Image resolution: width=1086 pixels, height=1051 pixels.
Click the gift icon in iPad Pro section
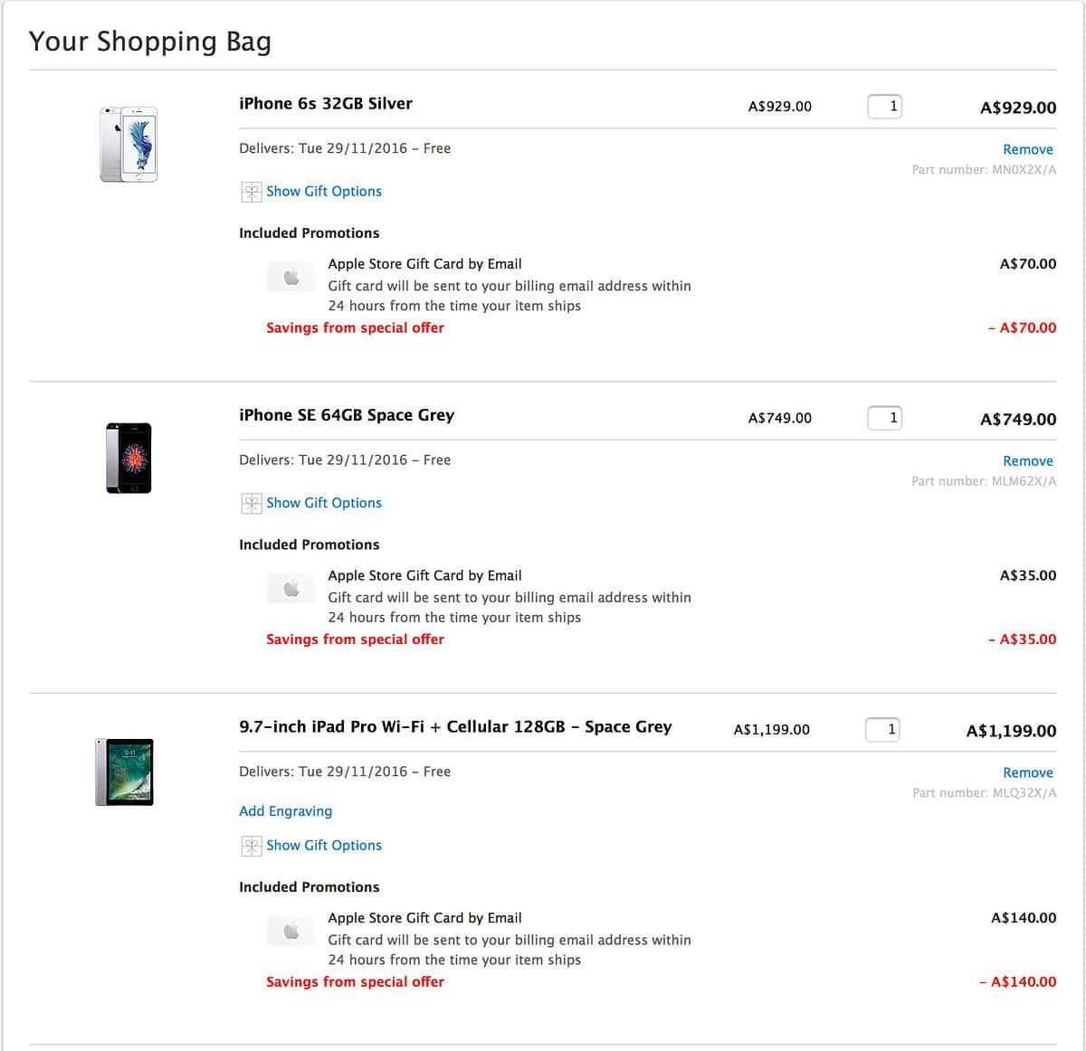(251, 846)
